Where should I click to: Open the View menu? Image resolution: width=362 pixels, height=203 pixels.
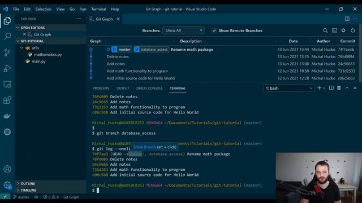coord(61,9)
